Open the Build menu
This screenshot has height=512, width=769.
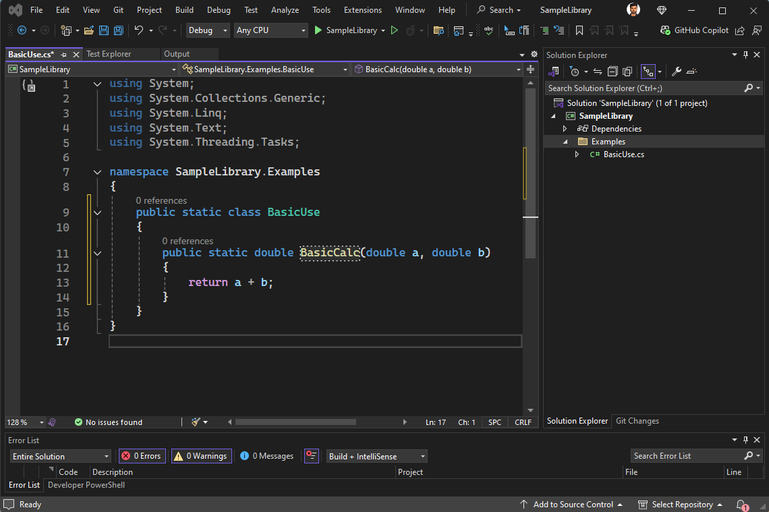[184, 10]
